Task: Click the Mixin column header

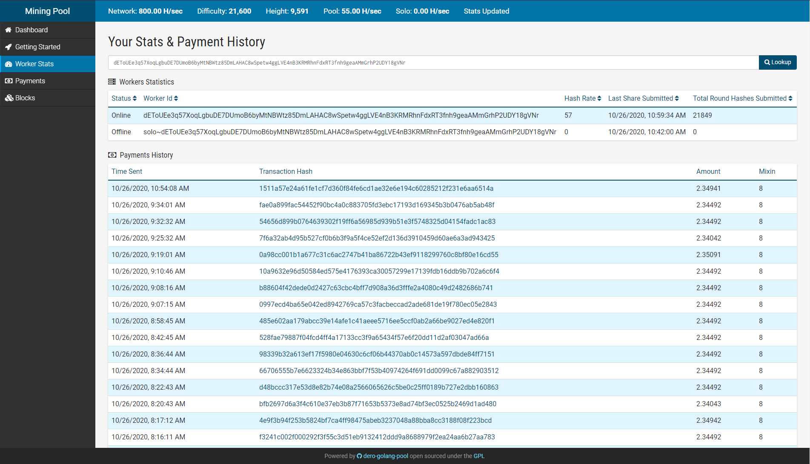Action: click(767, 171)
